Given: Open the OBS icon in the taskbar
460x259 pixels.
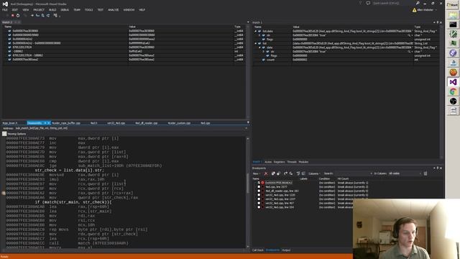Looking at the screenshot, I should click(453, 101).
